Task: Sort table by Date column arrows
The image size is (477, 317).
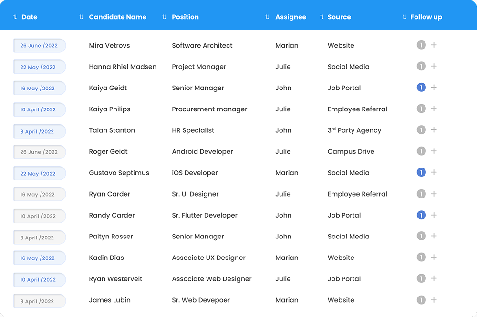Action: click(15, 17)
